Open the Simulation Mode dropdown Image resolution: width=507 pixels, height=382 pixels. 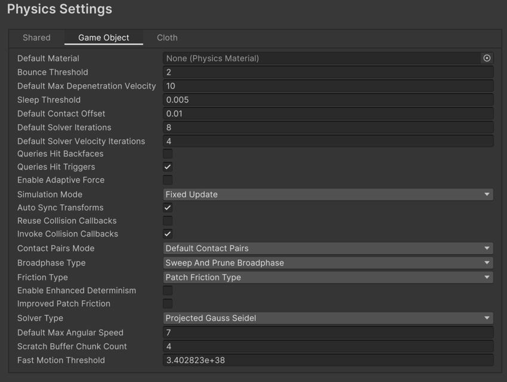point(328,194)
